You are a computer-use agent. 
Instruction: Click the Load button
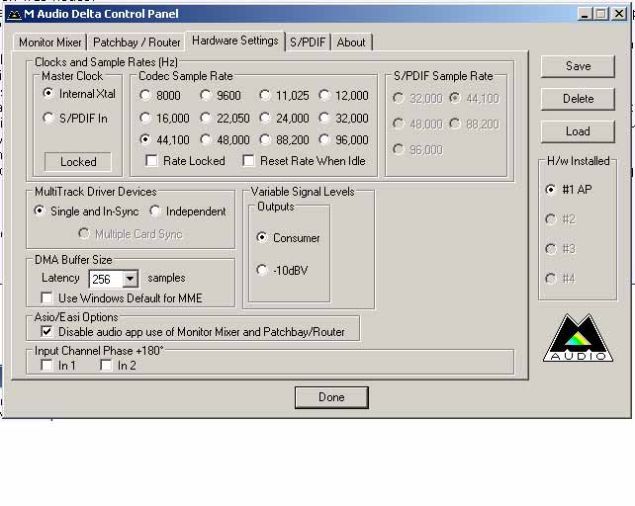point(578,131)
